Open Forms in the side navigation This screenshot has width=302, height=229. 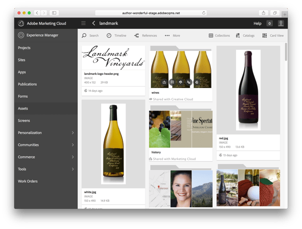click(x=46, y=96)
